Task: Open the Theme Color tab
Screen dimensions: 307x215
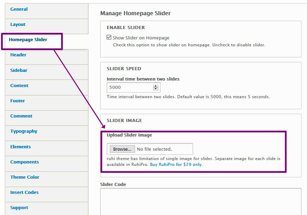Action: click(25, 177)
